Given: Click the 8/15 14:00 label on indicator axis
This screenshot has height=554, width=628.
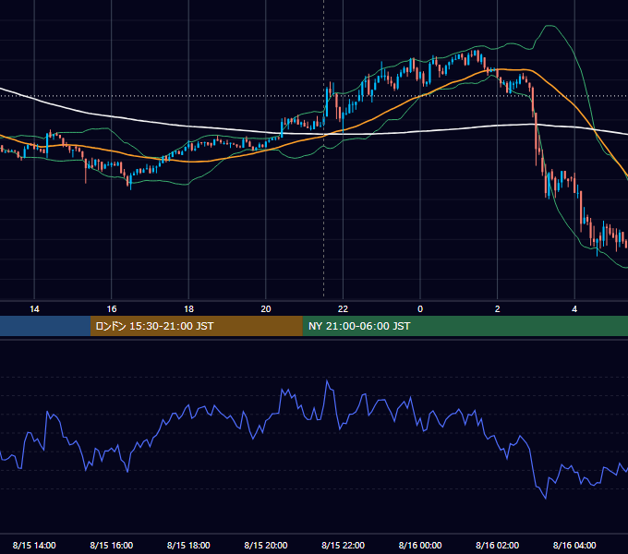Looking at the screenshot, I should pos(34,545).
